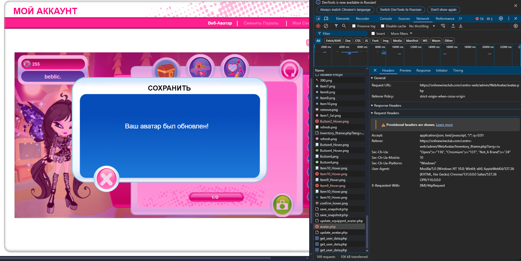Click the export HAR download icon

pyautogui.click(x=461, y=26)
